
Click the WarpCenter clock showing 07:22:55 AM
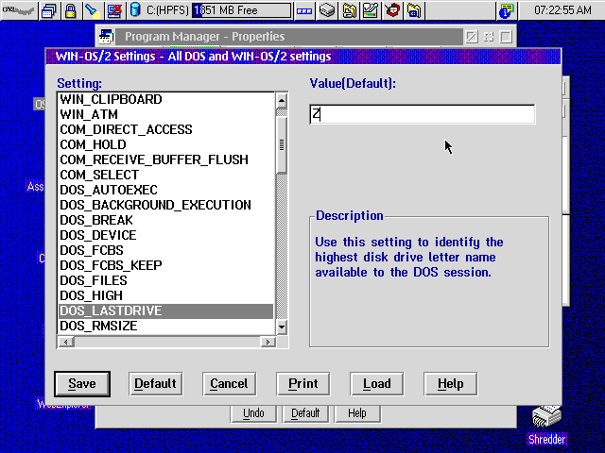tap(562, 10)
